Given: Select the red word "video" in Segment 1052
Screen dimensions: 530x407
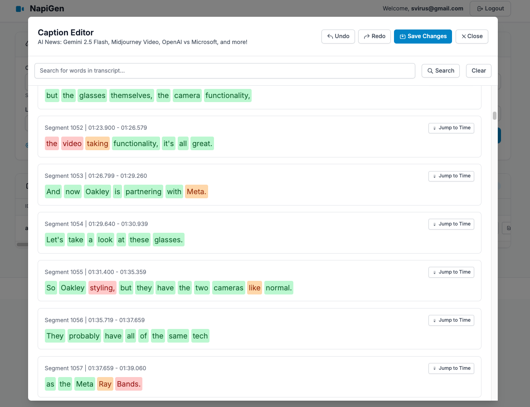Looking at the screenshot, I should point(72,144).
